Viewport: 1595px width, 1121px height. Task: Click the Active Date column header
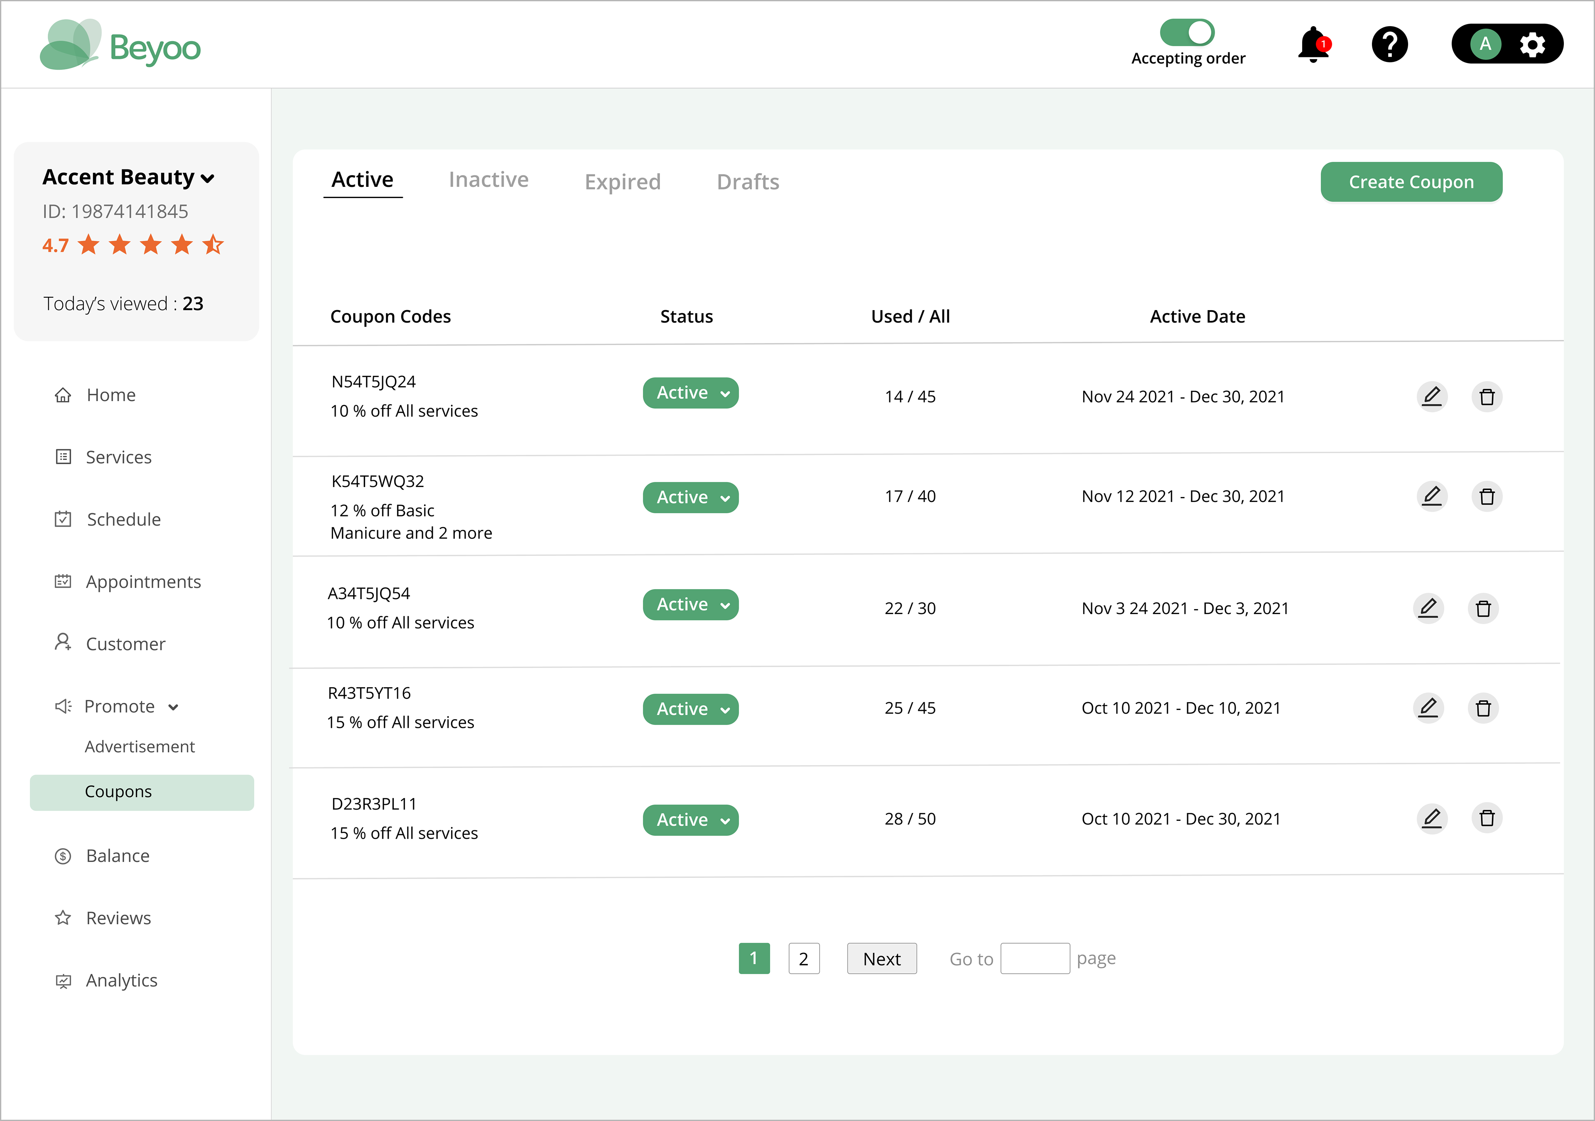point(1197,317)
